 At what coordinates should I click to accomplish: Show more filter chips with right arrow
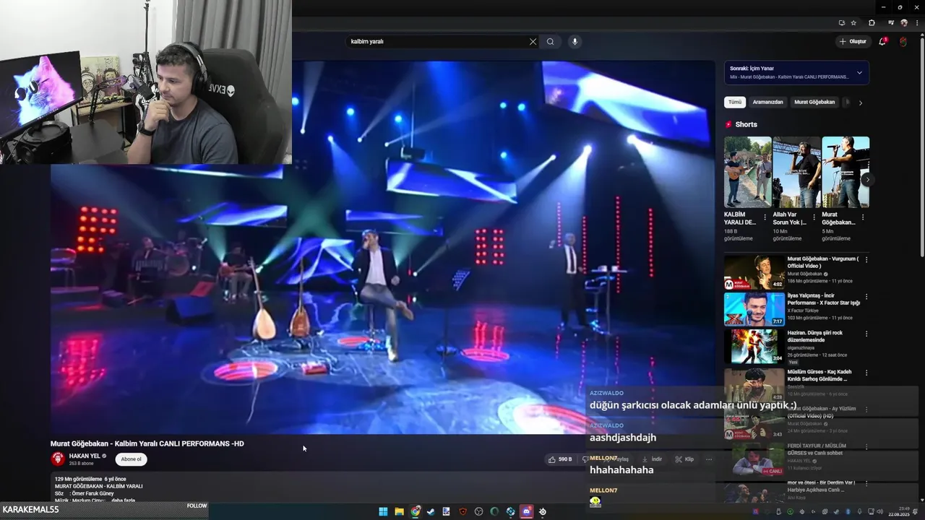[x=860, y=103]
